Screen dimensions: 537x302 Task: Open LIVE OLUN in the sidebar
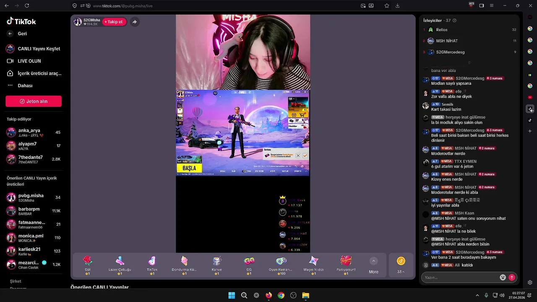pos(24,61)
